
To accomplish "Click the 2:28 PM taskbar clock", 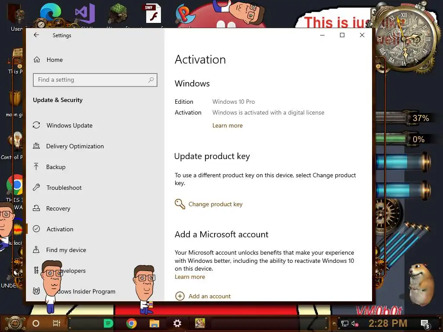I will (x=388, y=323).
